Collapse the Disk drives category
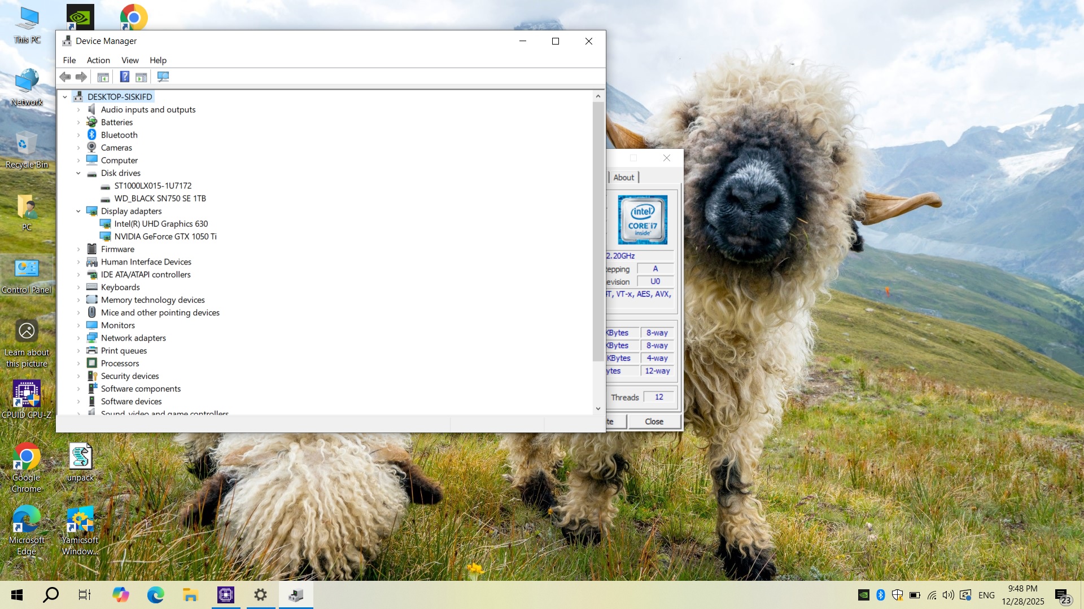The image size is (1084, 609). [x=78, y=173]
